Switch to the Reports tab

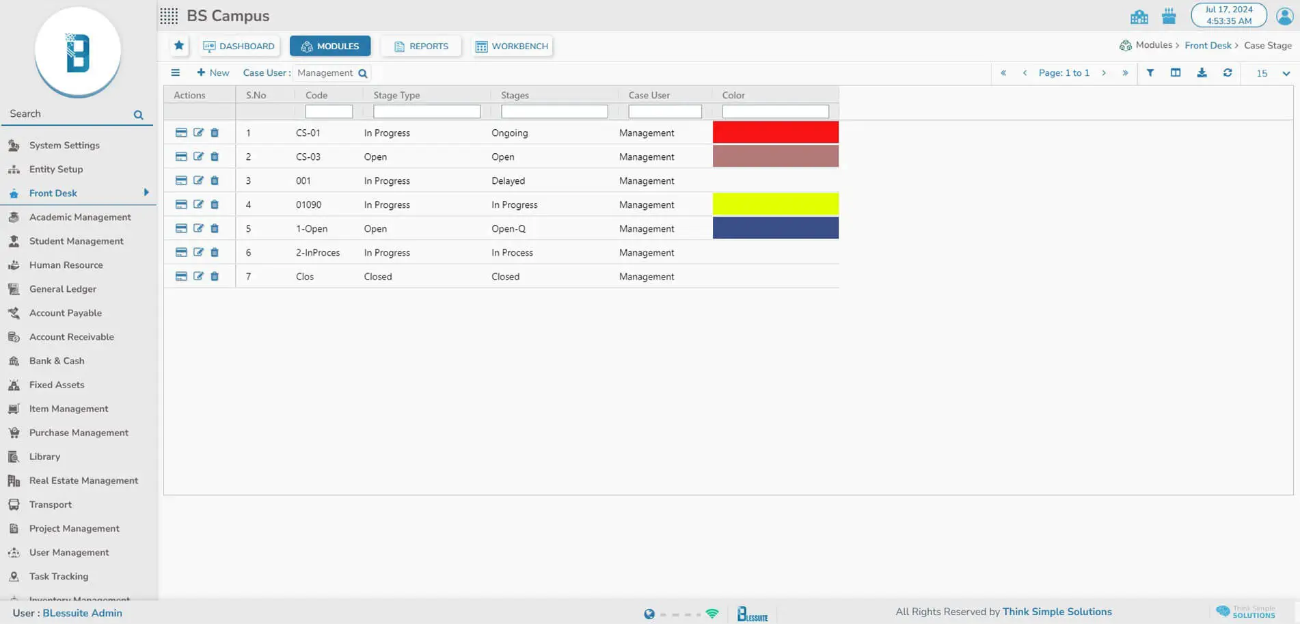421,46
